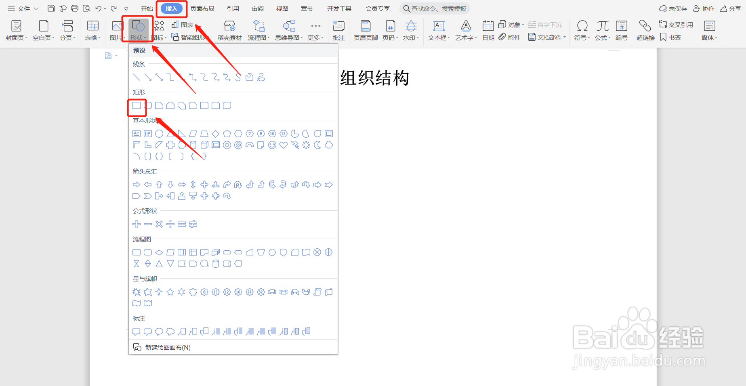The width and height of the screenshot is (746, 386).
Task: Click the 未保存 status button
Action: point(673,8)
